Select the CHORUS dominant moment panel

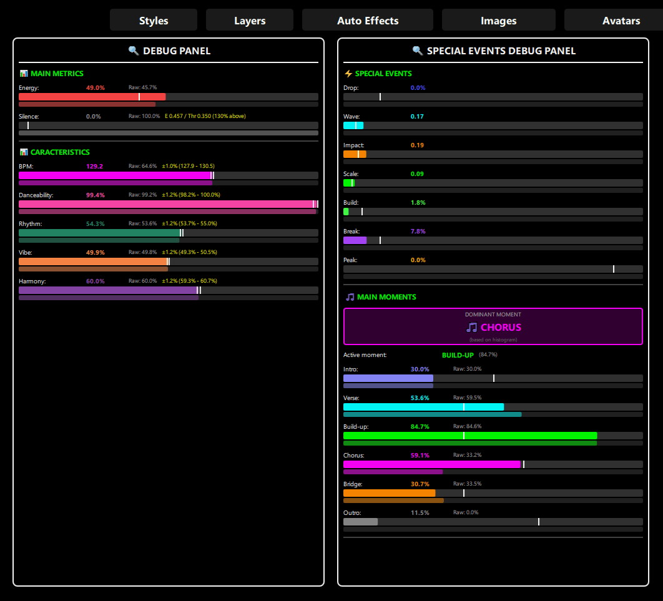click(493, 326)
